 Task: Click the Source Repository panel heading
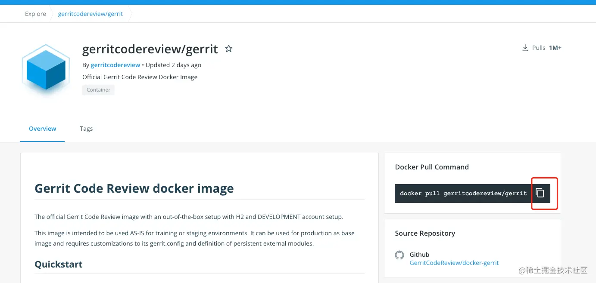[425, 233]
